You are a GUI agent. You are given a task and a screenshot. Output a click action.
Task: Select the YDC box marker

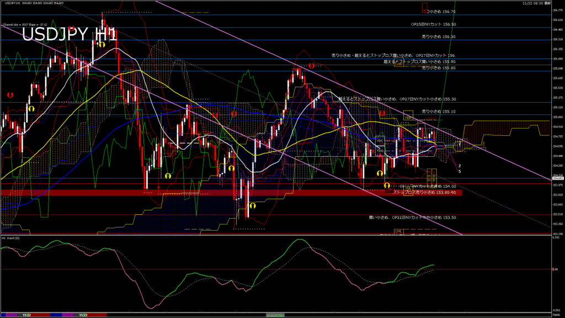(380, 141)
